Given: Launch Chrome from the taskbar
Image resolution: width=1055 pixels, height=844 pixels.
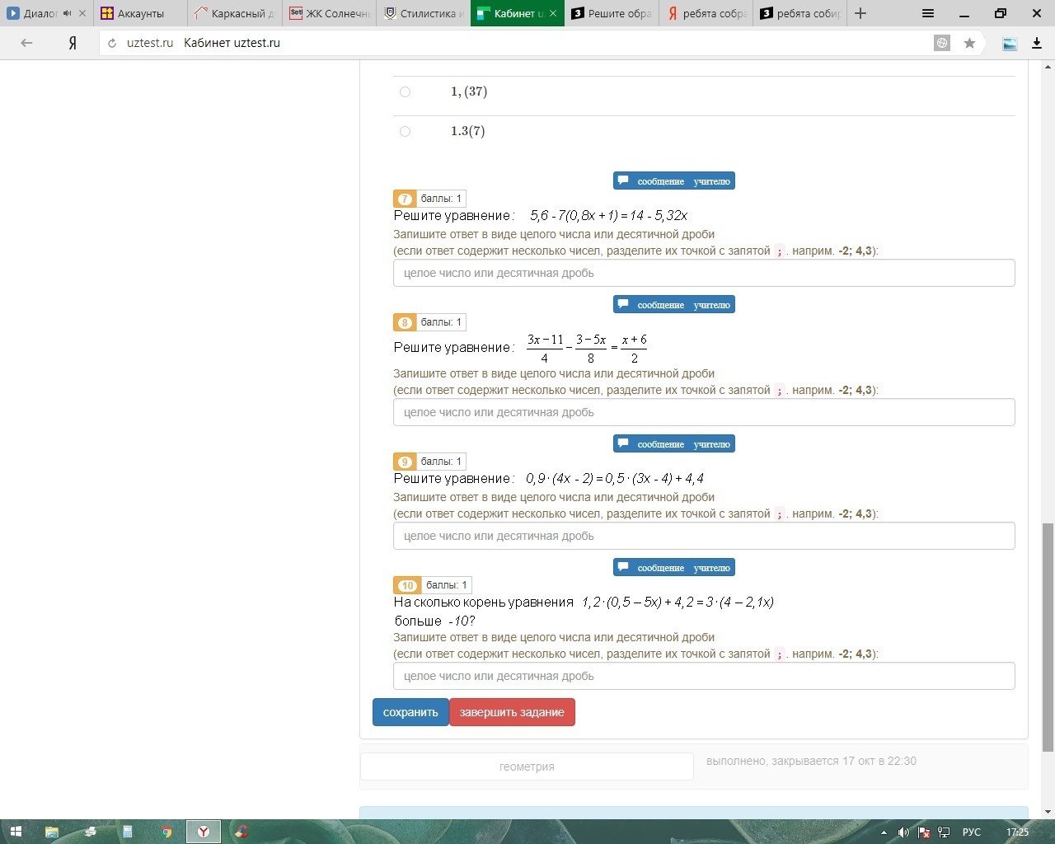Looking at the screenshot, I should [x=166, y=832].
